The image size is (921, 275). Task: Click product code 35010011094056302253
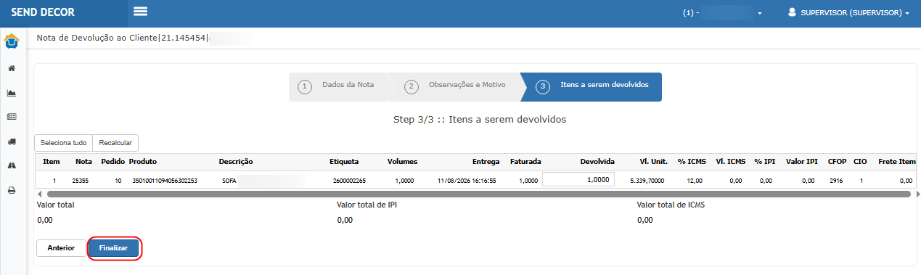point(164,180)
